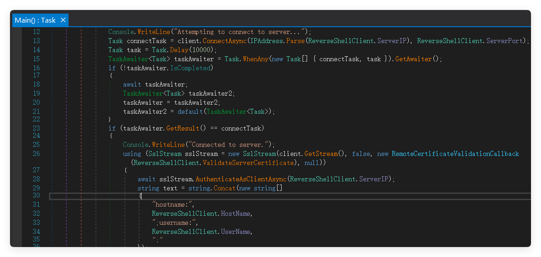
Task: Click taskAwaiter2 declaration on line 19
Action: (x=212, y=93)
